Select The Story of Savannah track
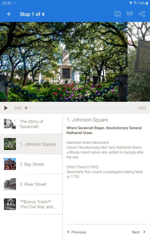 31,124
